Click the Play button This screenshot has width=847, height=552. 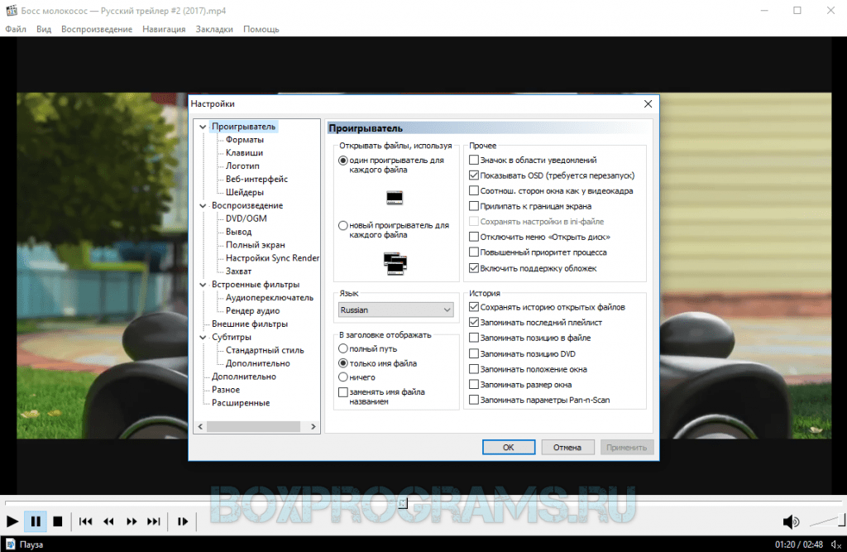(x=12, y=521)
